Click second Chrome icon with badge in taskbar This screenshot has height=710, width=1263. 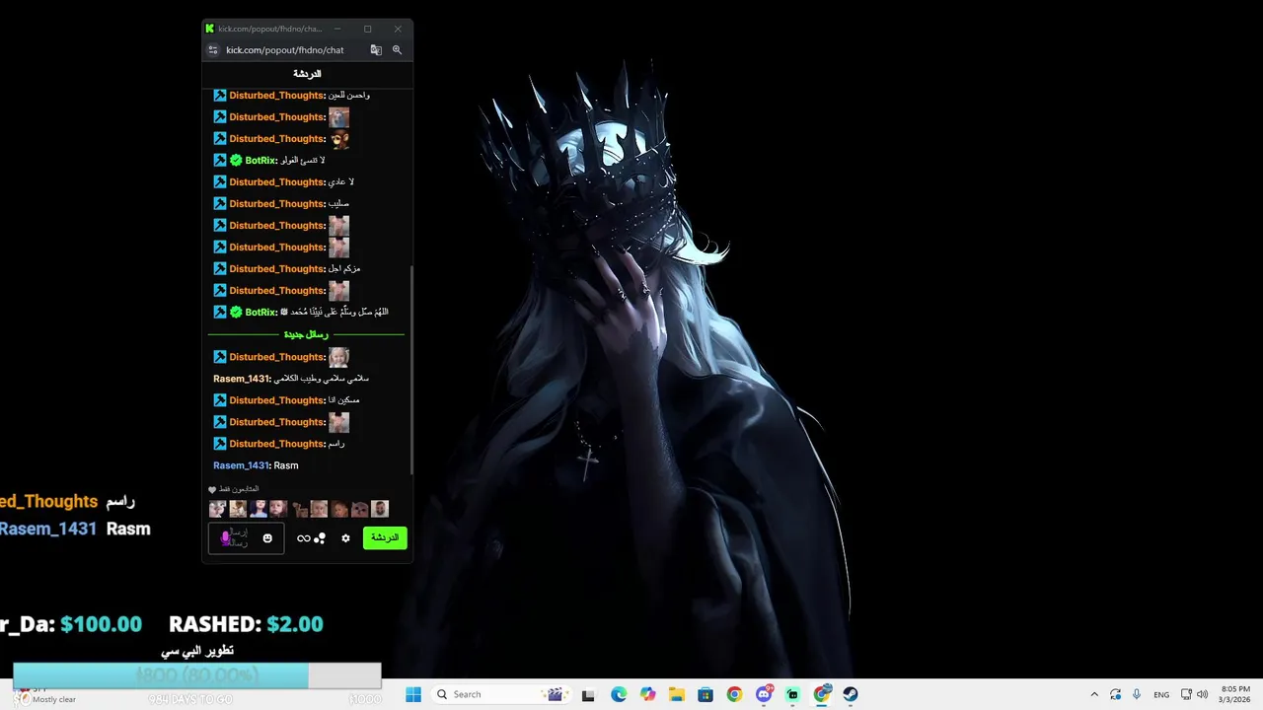pos(822,694)
